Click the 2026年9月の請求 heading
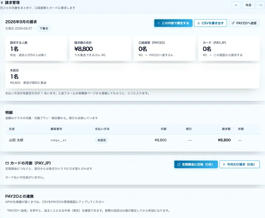 21,22
